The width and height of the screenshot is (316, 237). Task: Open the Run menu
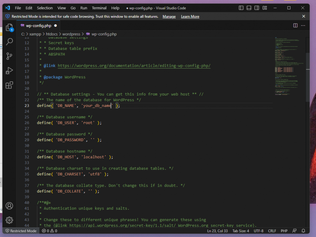[84, 8]
